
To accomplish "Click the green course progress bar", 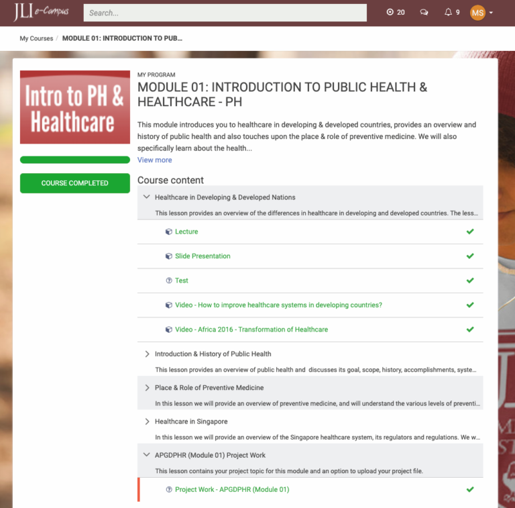I will pos(75,160).
